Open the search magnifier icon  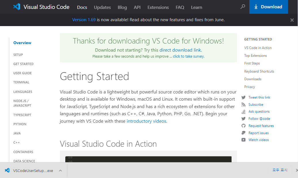click(243, 7)
